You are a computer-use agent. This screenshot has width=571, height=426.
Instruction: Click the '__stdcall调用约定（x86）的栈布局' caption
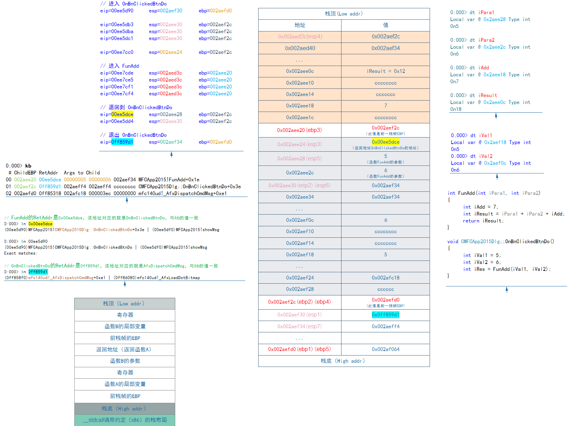pyautogui.click(x=125, y=420)
